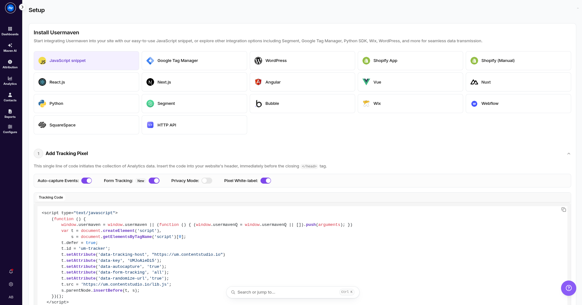This screenshot has width=582, height=305.
Task: Collapse the Add Tracking Pixel section
Action: pos(569,154)
